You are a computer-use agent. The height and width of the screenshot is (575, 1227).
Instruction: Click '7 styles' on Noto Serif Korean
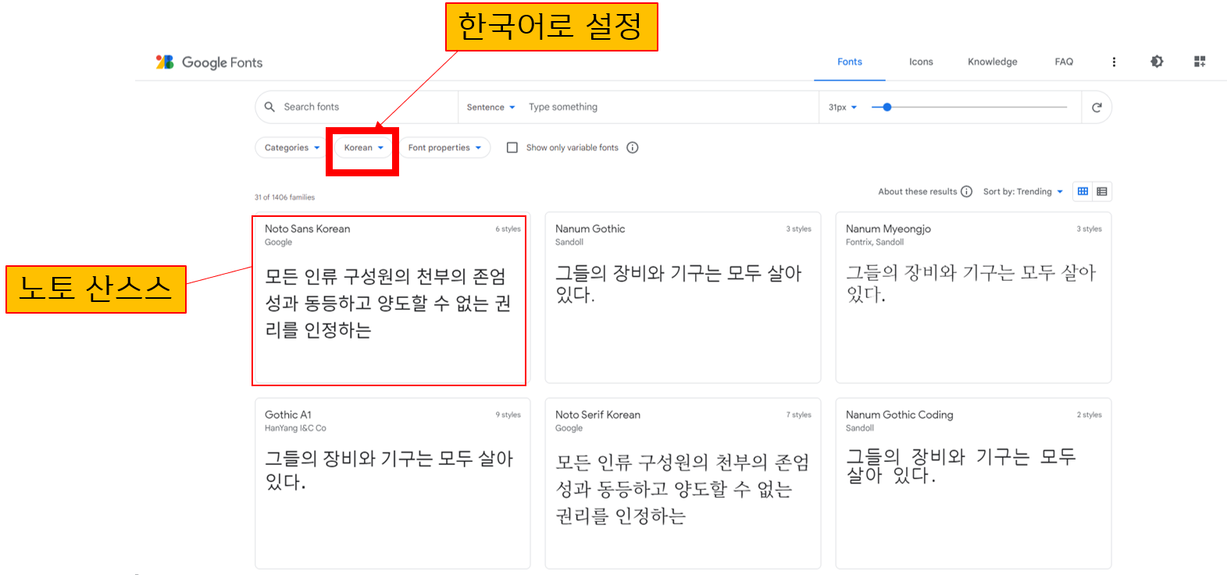pos(798,415)
